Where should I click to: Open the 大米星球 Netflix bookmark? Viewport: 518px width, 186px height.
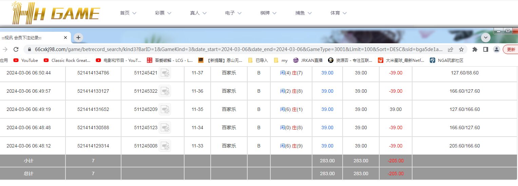[x=401, y=60]
